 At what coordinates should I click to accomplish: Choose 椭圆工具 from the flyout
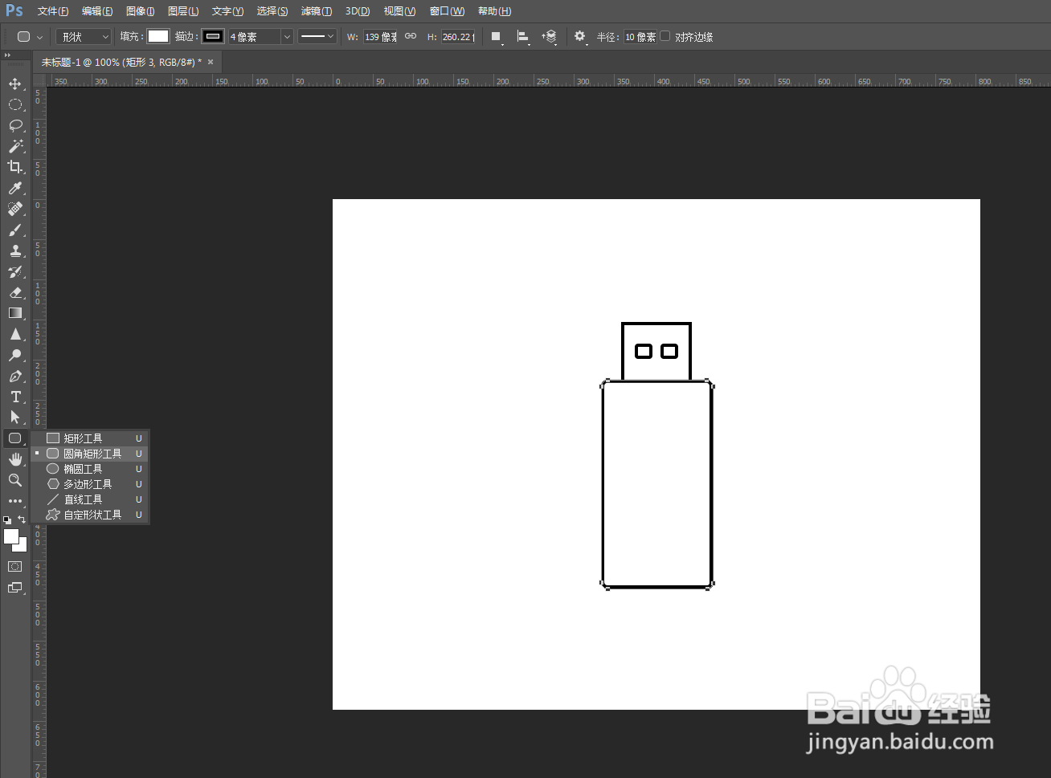(90, 469)
